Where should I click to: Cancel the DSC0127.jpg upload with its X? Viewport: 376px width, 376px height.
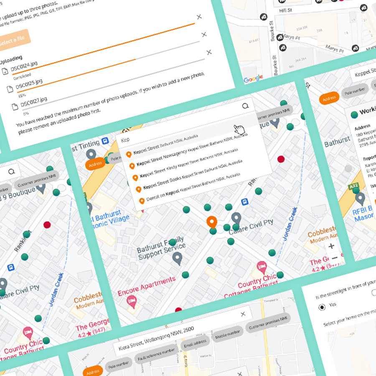click(209, 52)
